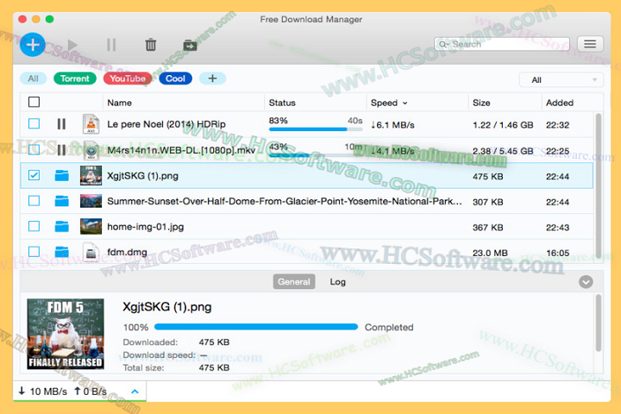Image resolution: width=621 pixels, height=414 pixels.
Task: Click the trash delete icon
Action: click(x=150, y=45)
